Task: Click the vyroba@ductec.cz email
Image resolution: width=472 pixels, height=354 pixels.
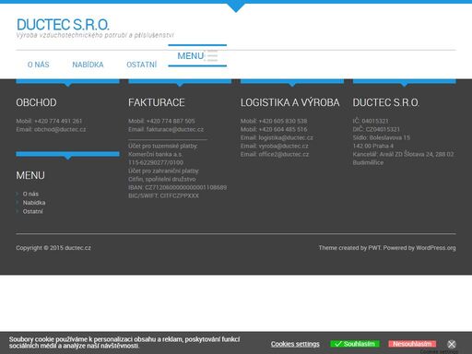Action: tap(283, 146)
